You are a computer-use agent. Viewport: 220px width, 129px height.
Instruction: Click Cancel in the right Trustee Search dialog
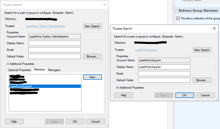click(x=205, y=95)
